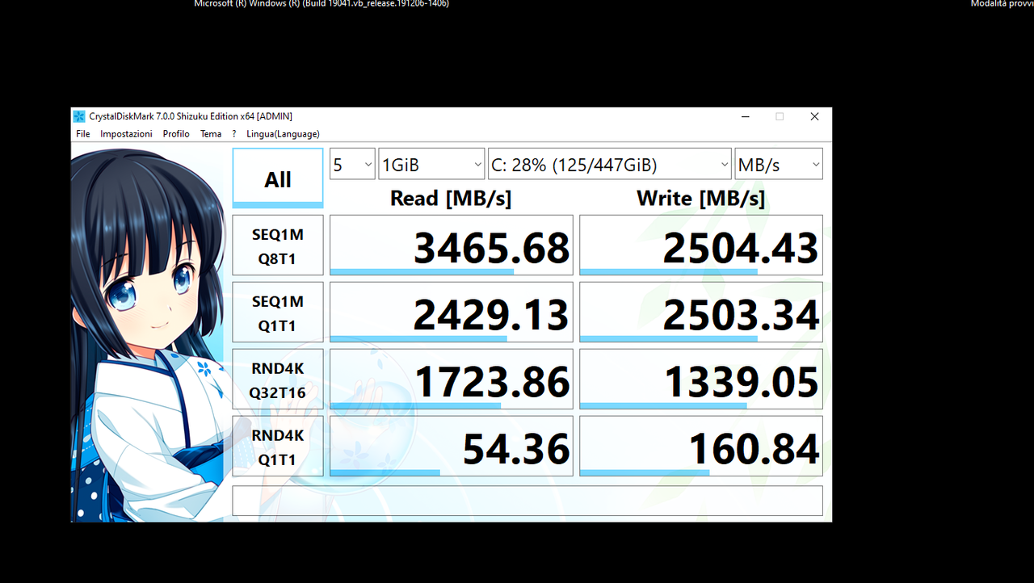
Task: Minimize the CrystalDiskMark window
Action: [744, 116]
